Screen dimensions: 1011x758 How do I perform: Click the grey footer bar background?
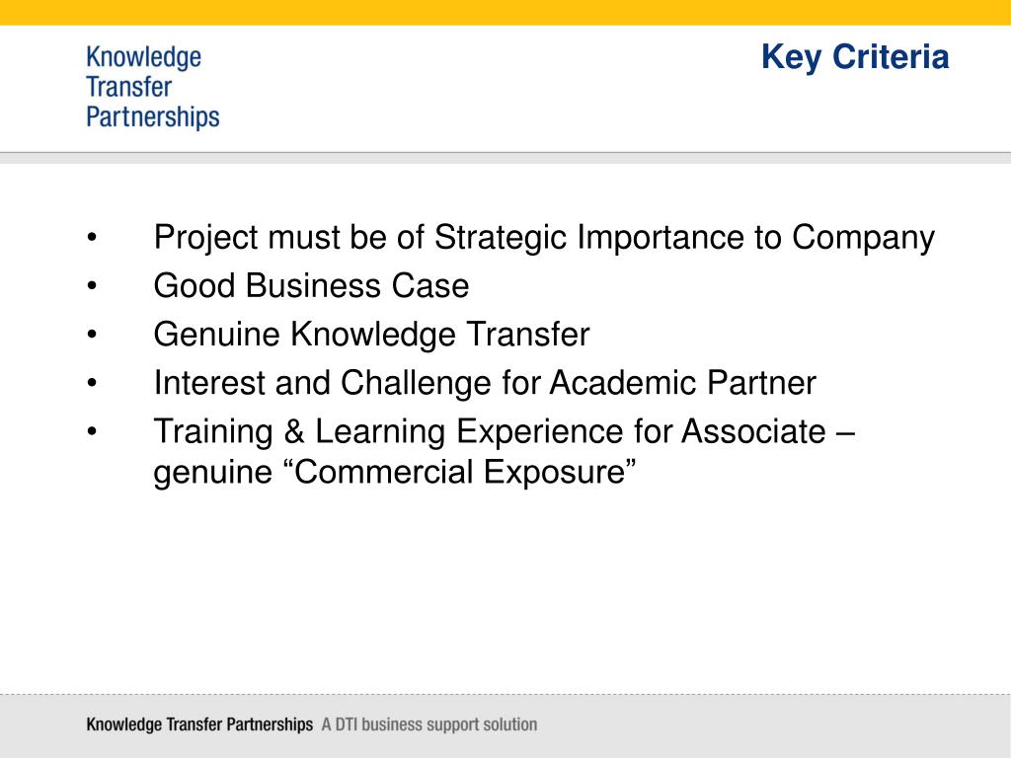point(774,725)
